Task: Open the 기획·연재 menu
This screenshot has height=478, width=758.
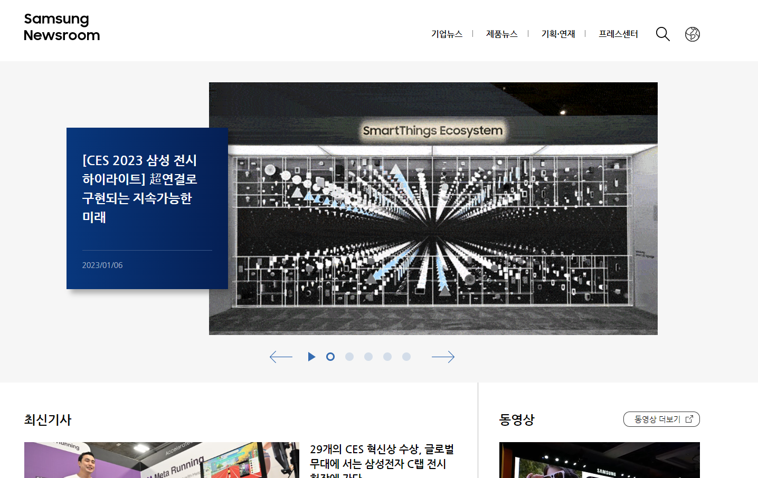Action: 558,34
